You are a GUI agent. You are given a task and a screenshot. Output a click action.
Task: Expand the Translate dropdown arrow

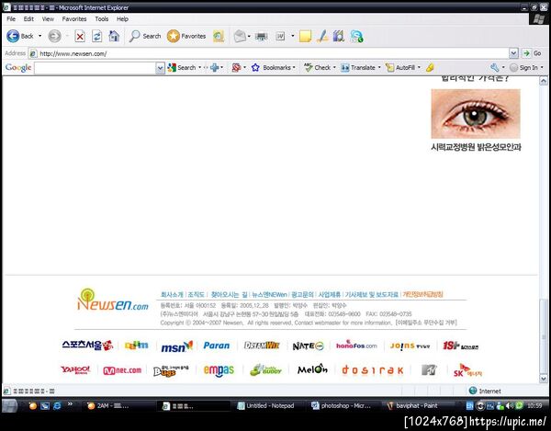click(x=379, y=67)
